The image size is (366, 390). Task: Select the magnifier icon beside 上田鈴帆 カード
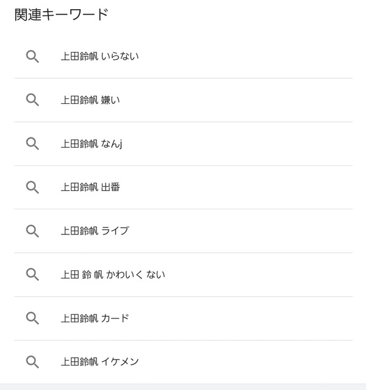32,319
